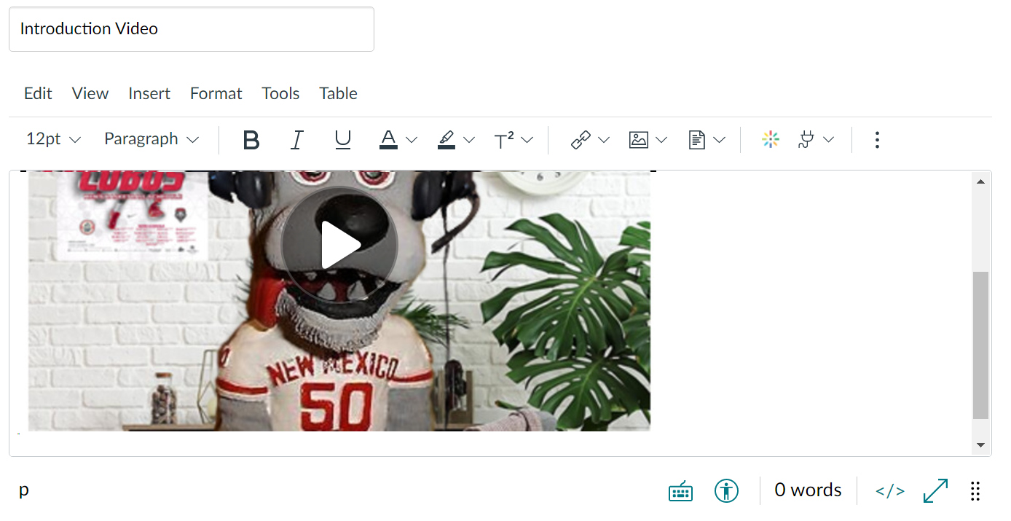
Task: Show more toolbar options (three dots)
Action: pyautogui.click(x=877, y=139)
